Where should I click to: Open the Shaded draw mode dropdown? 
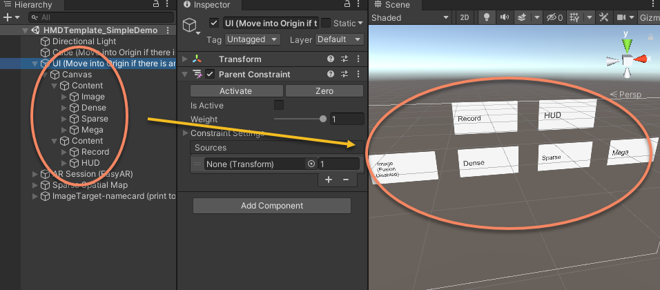(410, 18)
